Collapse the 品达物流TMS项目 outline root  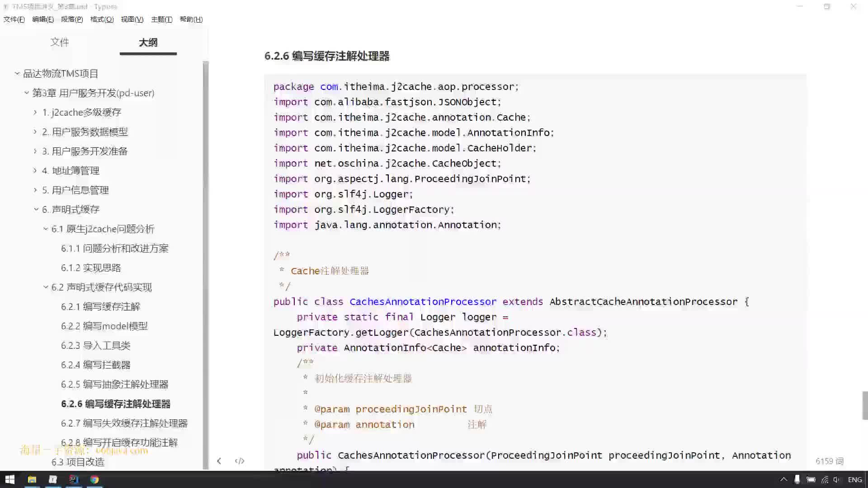17,73
